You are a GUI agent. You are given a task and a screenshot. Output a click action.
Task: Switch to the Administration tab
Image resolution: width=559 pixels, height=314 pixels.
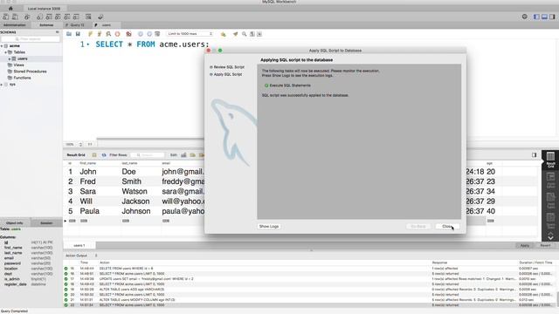tap(15, 25)
